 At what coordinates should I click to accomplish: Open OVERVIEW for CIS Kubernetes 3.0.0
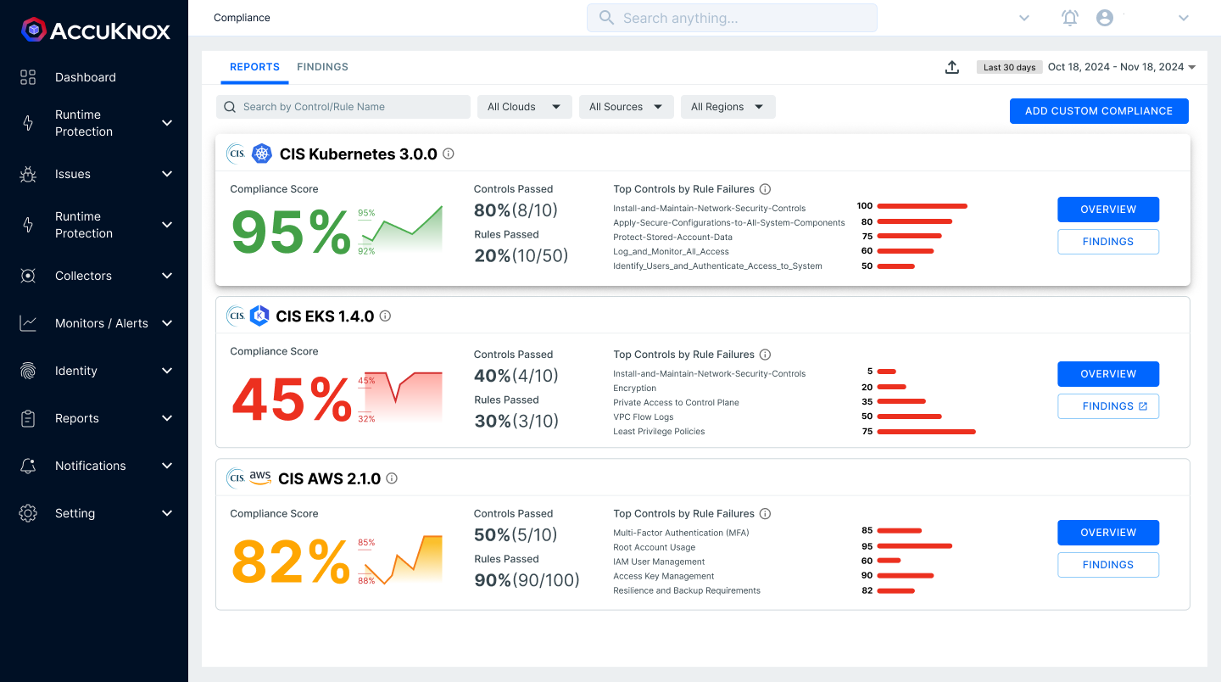[1108, 210]
